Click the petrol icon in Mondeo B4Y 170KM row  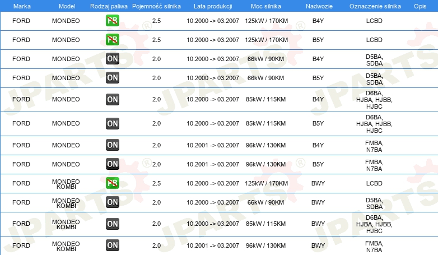tap(112, 21)
